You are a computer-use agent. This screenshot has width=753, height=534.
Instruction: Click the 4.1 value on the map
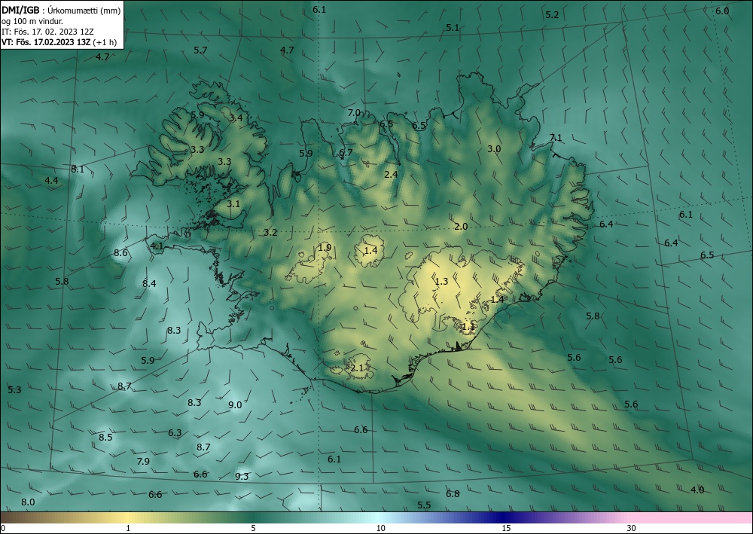click(157, 246)
